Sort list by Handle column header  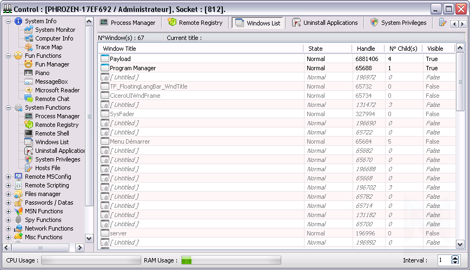click(x=368, y=49)
